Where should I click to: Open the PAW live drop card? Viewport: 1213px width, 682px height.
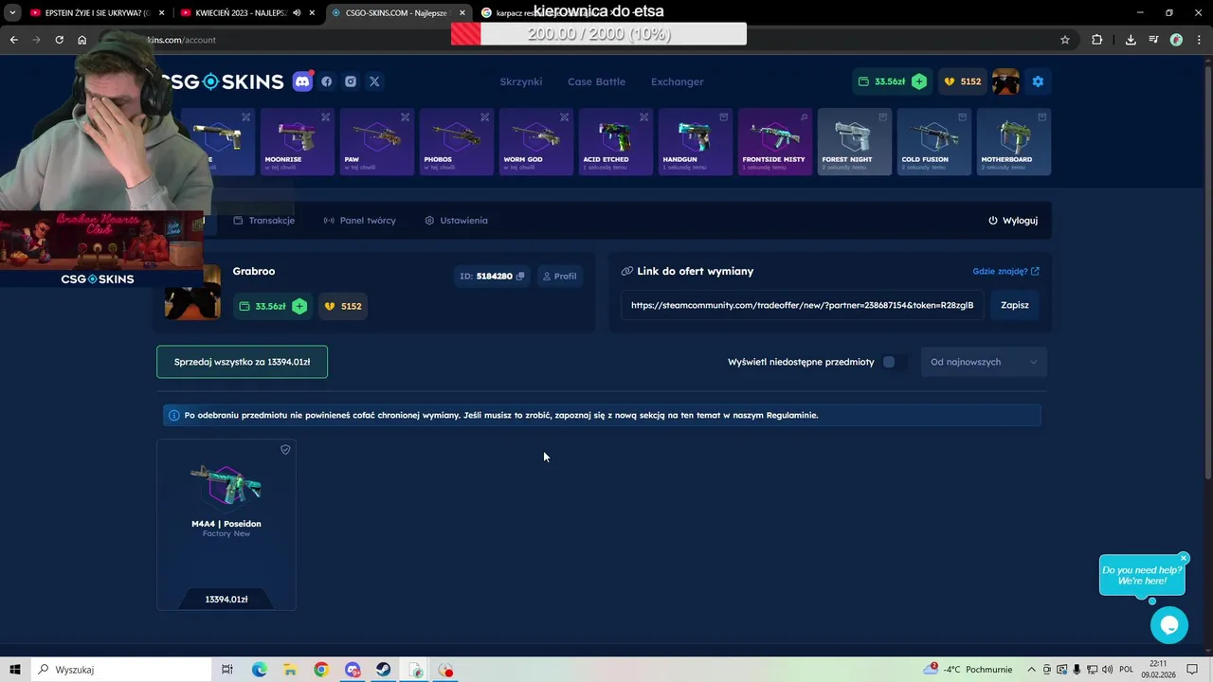[x=377, y=142]
